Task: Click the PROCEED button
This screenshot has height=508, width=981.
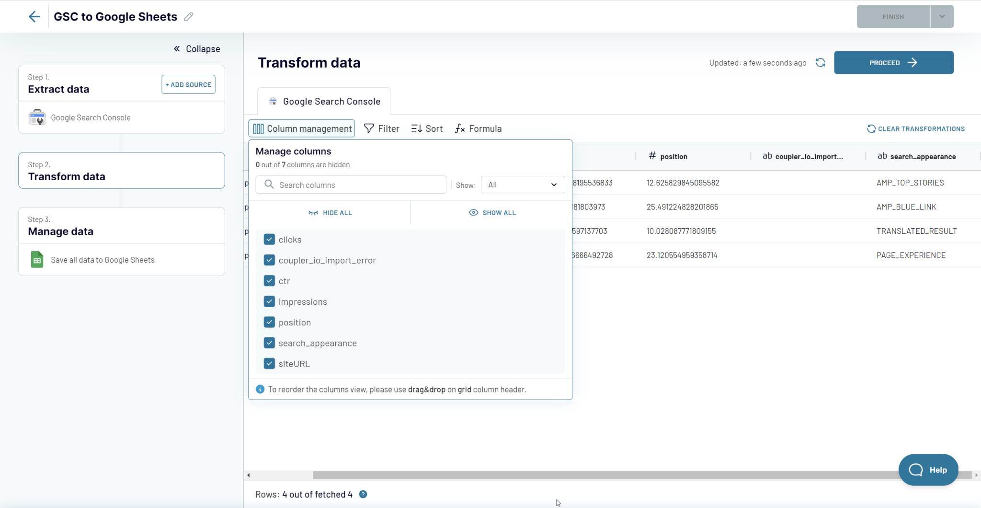Action: (x=893, y=62)
